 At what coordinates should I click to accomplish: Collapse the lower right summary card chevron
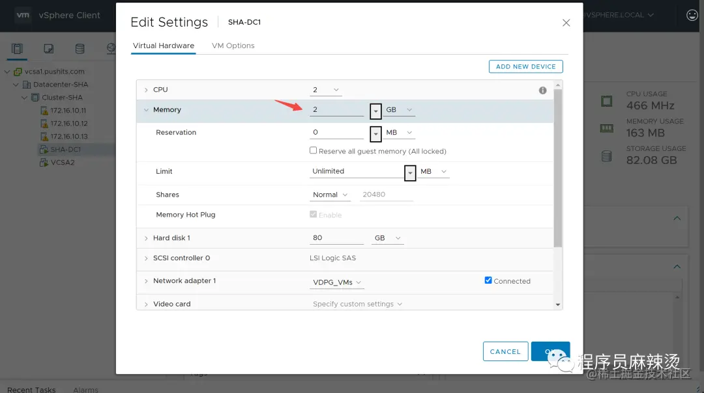pos(677,267)
